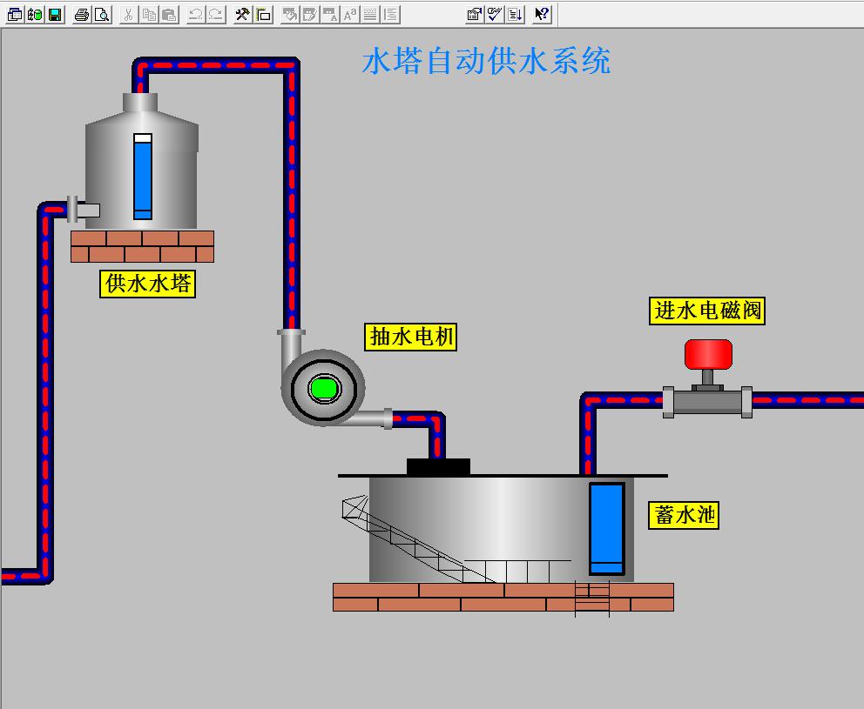Click the reservoir blue water level bar
Screen dimensions: 864x709
click(x=606, y=528)
